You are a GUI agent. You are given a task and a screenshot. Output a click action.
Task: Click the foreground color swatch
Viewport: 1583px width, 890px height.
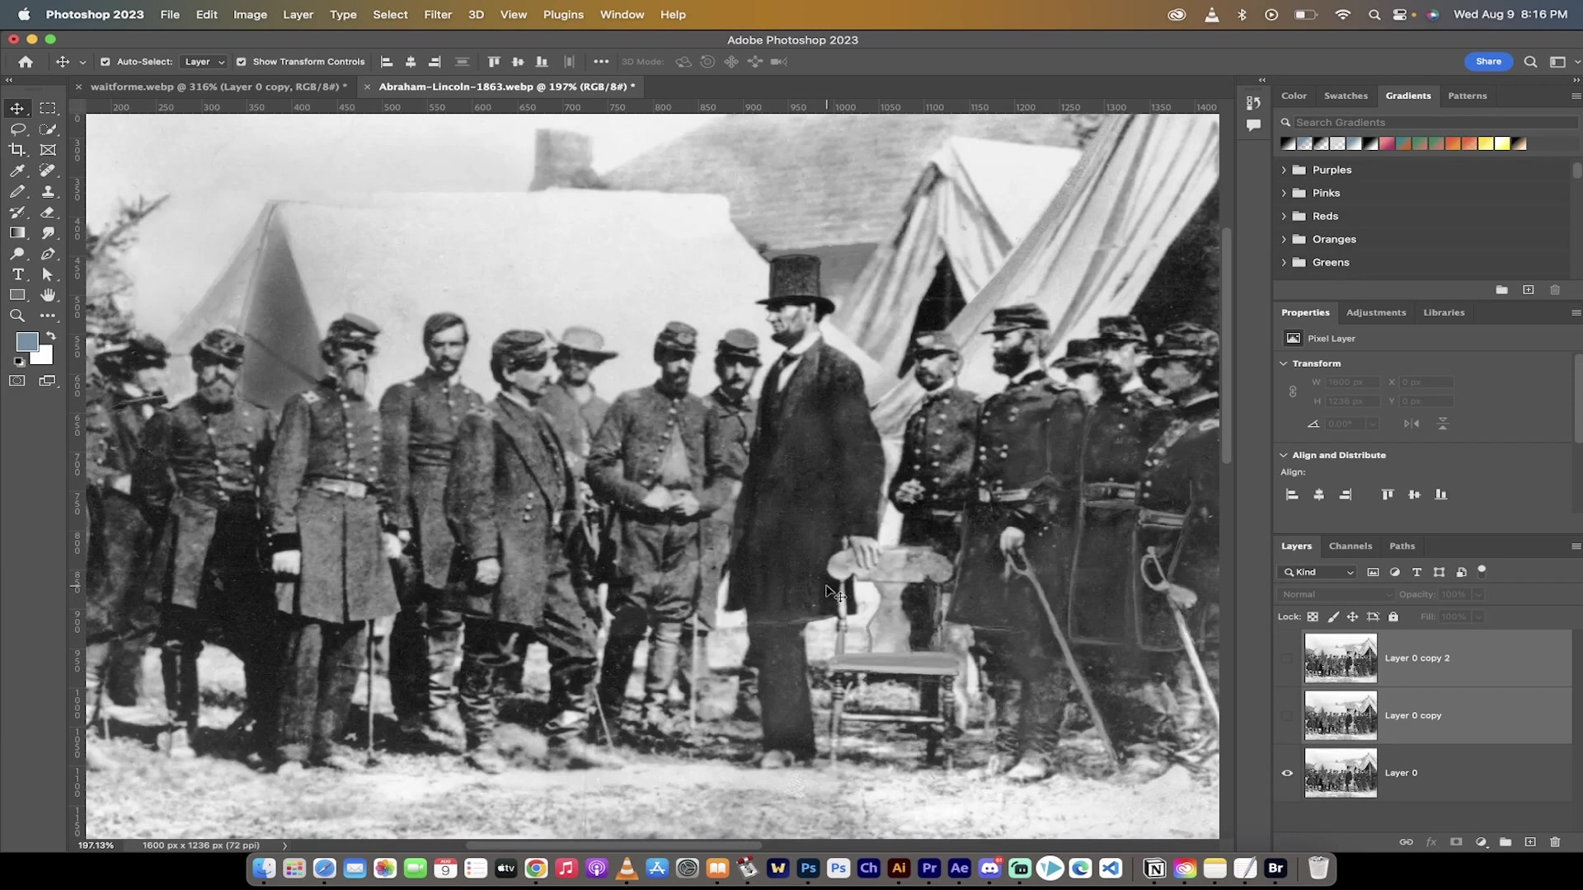click(26, 341)
